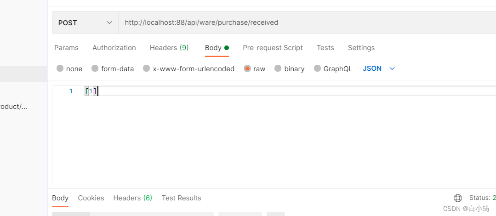Open the POST method dropdown
Screen dimensions: 496x216
click(x=86, y=23)
